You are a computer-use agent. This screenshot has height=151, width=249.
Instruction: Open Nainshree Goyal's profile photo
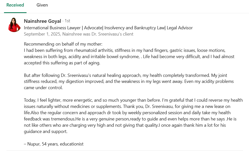click(x=15, y=25)
